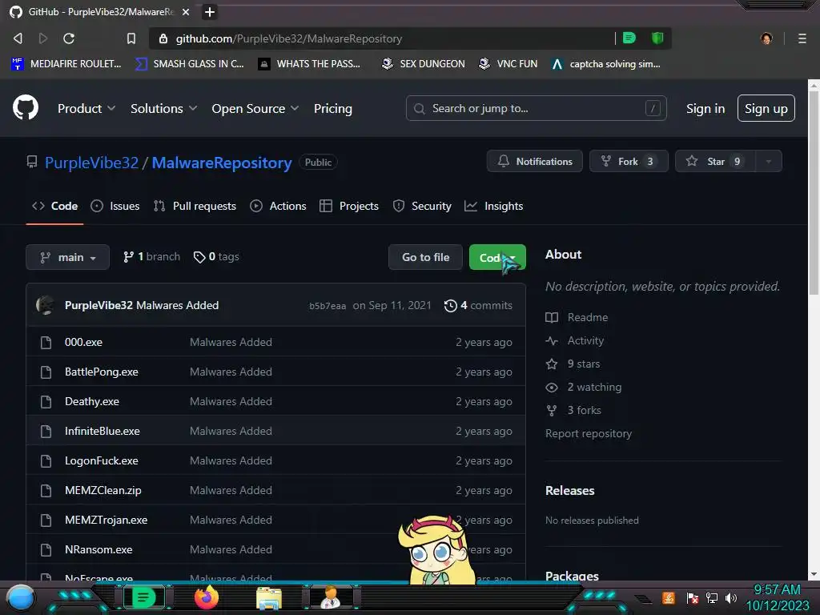820x615 pixels.
Task: Click Report repository link
Action: click(x=589, y=433)
